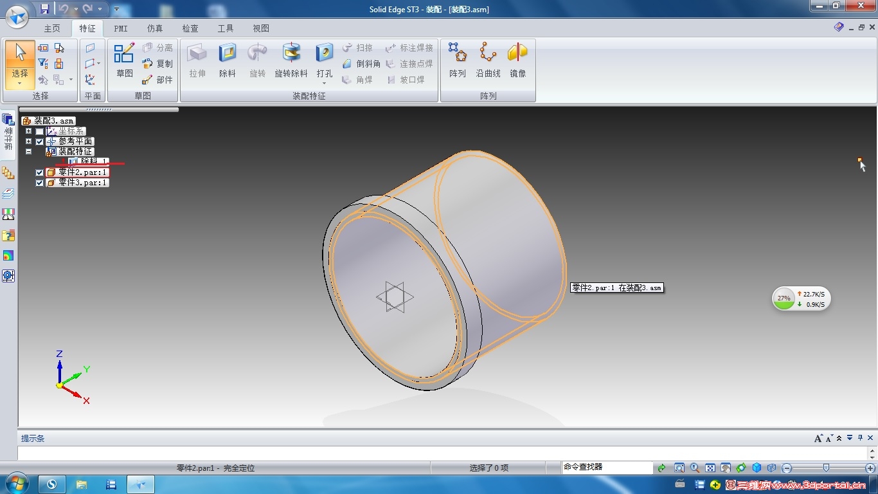
Task: Click the zoom slider minus button
Action: click(x=787, y=468)
